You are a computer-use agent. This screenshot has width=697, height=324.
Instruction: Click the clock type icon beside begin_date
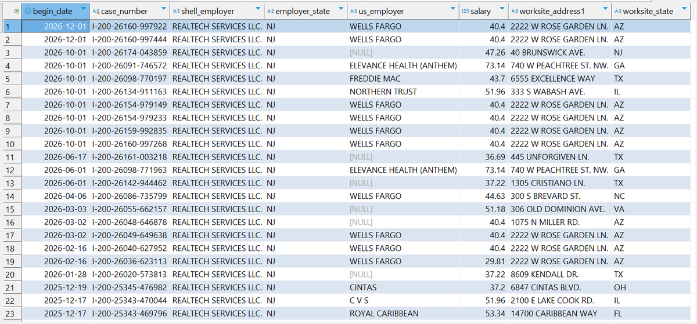(x=27, y=11)
